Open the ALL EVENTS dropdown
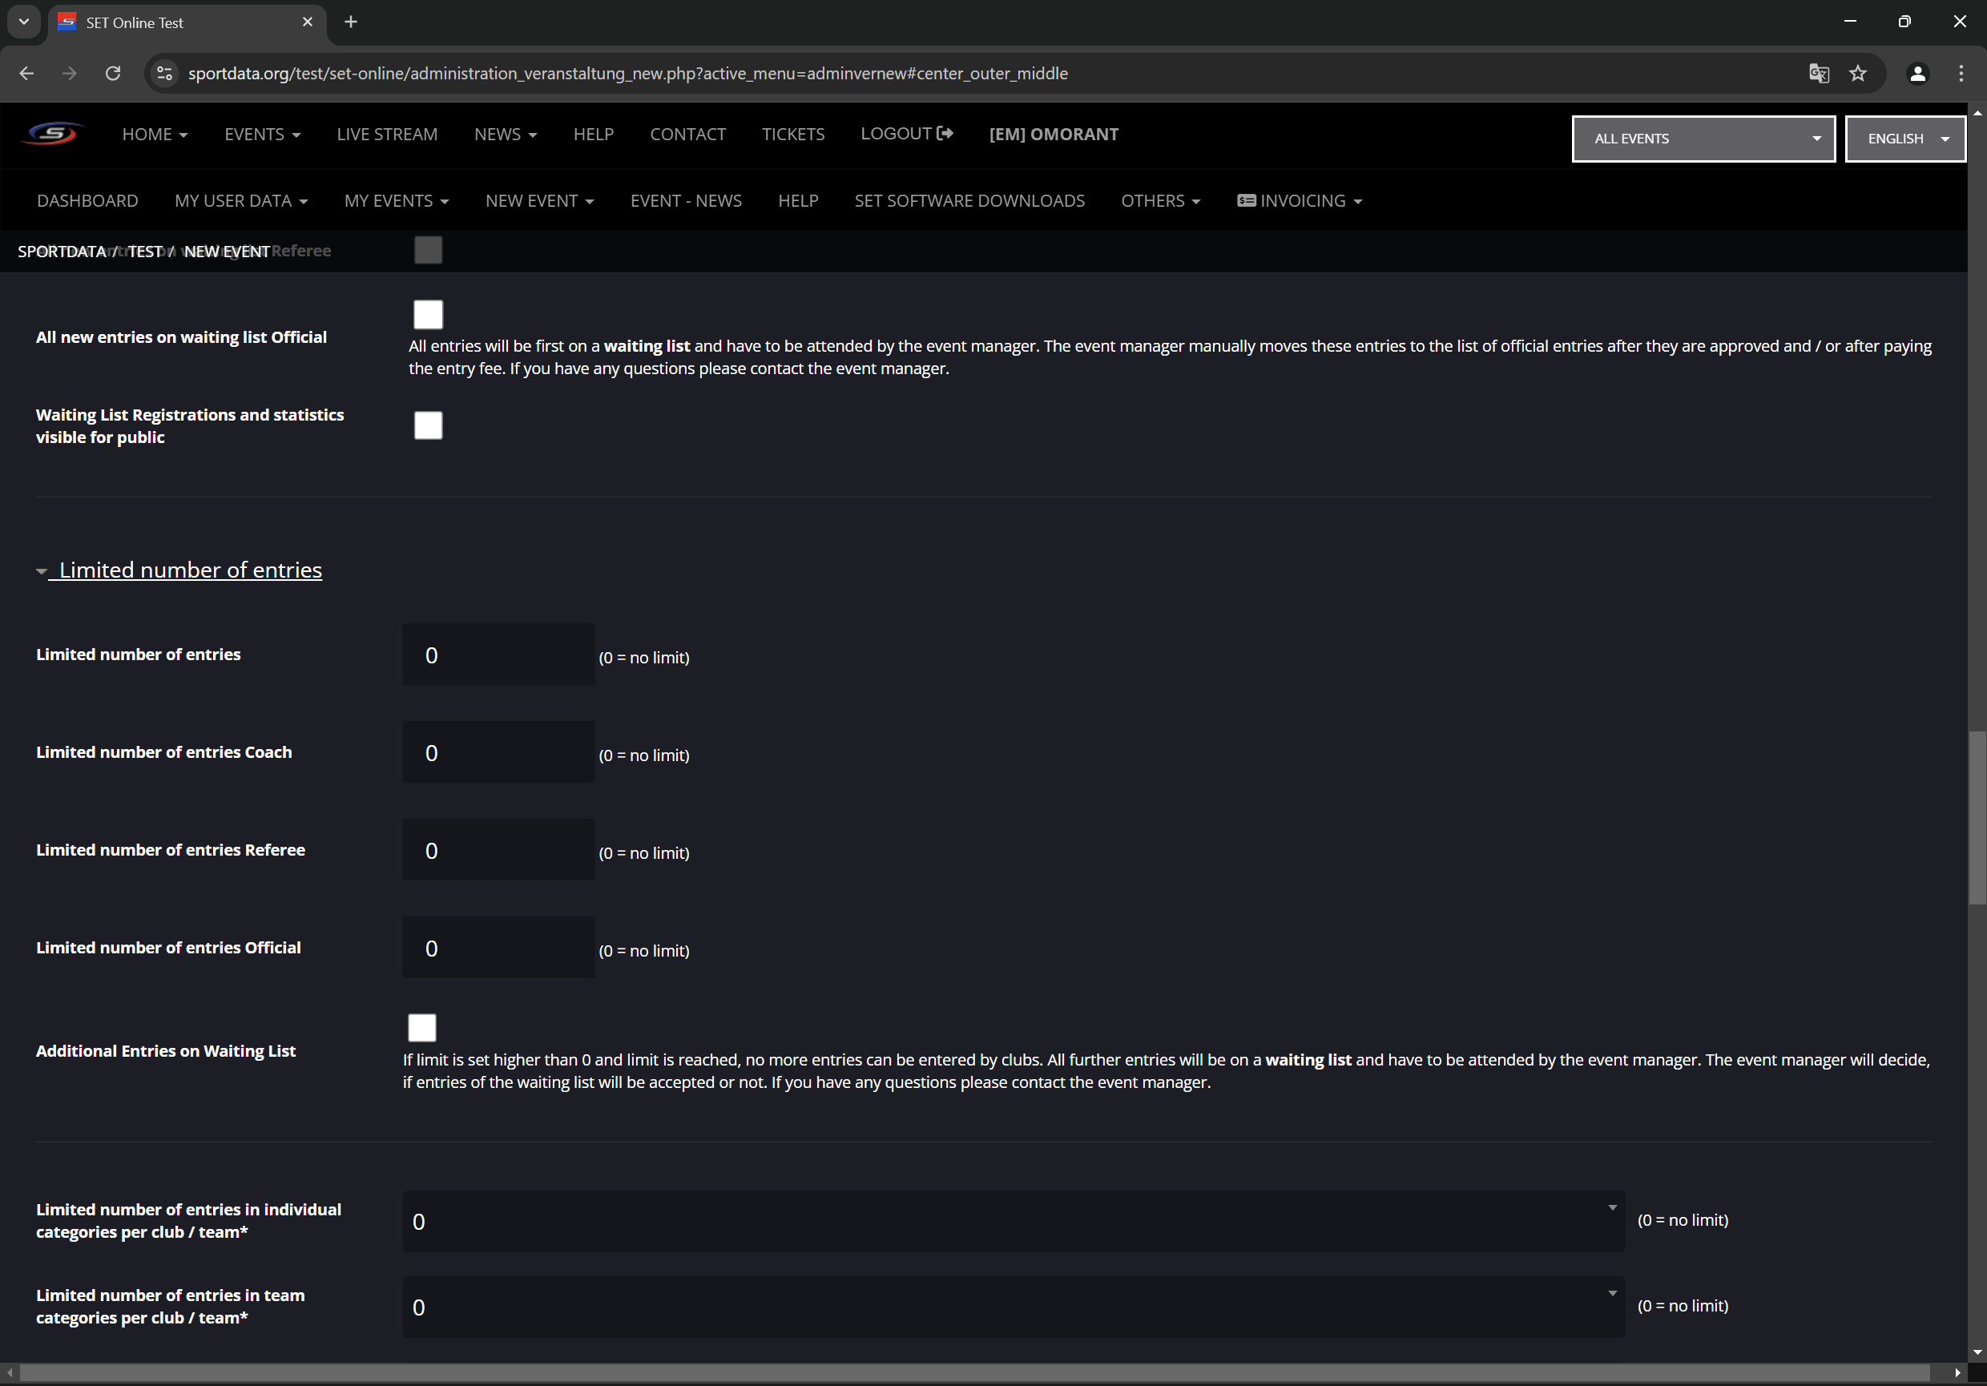1987x1386 pixels. point(1703,139)
